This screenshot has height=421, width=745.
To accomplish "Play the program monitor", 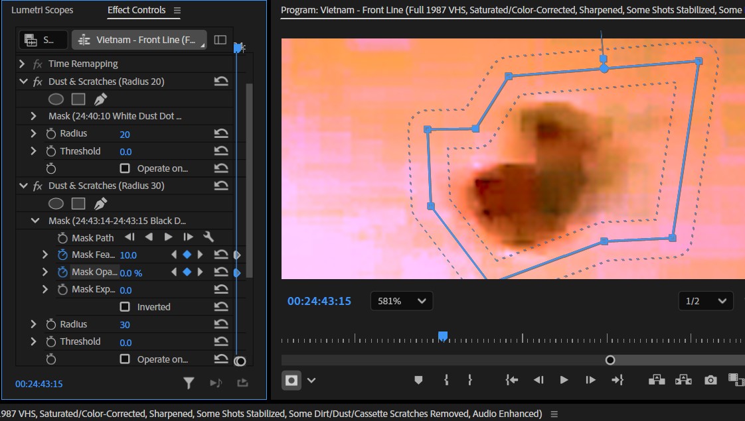I will point(564,380).
